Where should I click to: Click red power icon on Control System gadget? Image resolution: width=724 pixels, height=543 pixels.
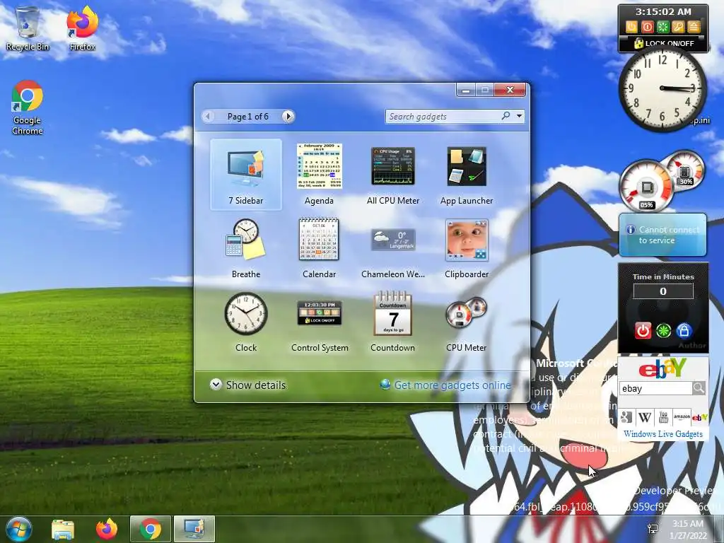[647, 28]
